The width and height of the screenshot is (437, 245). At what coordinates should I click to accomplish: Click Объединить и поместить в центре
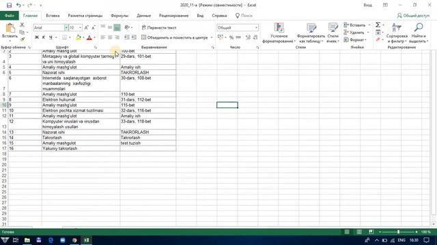pyautogui.click(x=175, y=37)
